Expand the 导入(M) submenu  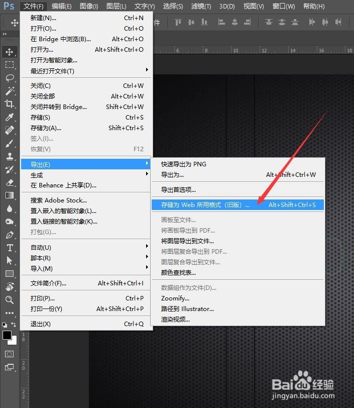pos(86,268)
